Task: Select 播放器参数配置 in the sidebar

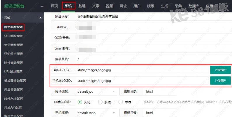Action: 15,81
